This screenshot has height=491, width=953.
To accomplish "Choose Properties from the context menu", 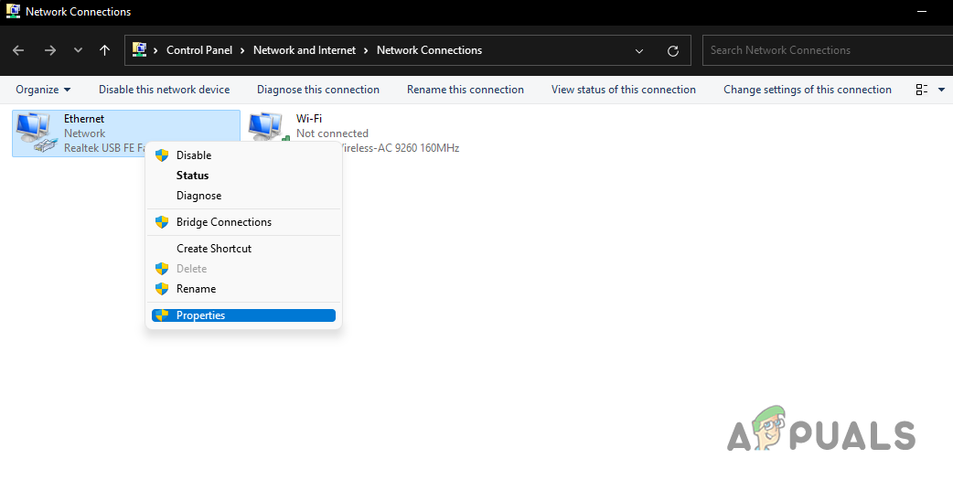I will (200, 315).
